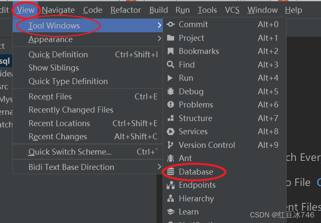Open the Refactor menu

126,10
